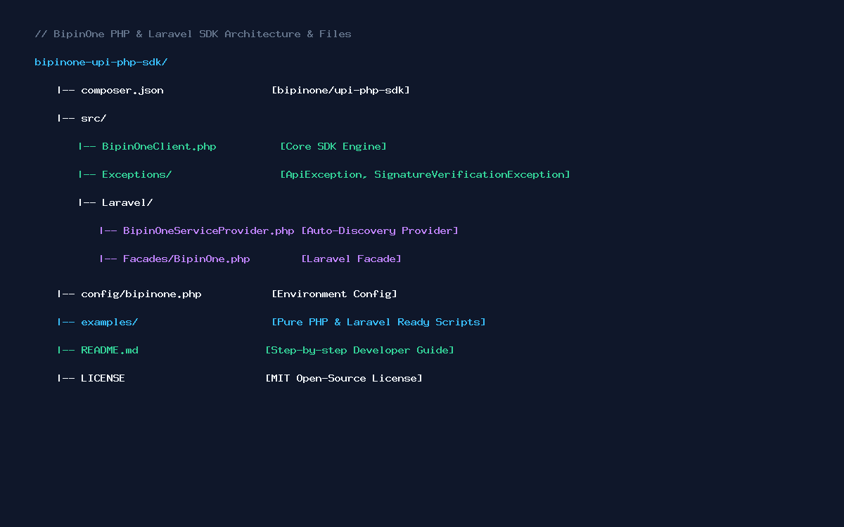The width and height of the screenshot is (844, 527).
Task: Click the "BipinOneServiceProvider.php" file name
Action: (x=209, y=230)
